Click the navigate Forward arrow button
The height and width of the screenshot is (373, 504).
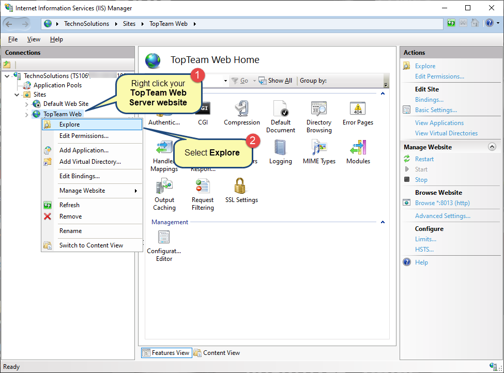(25, 24)
